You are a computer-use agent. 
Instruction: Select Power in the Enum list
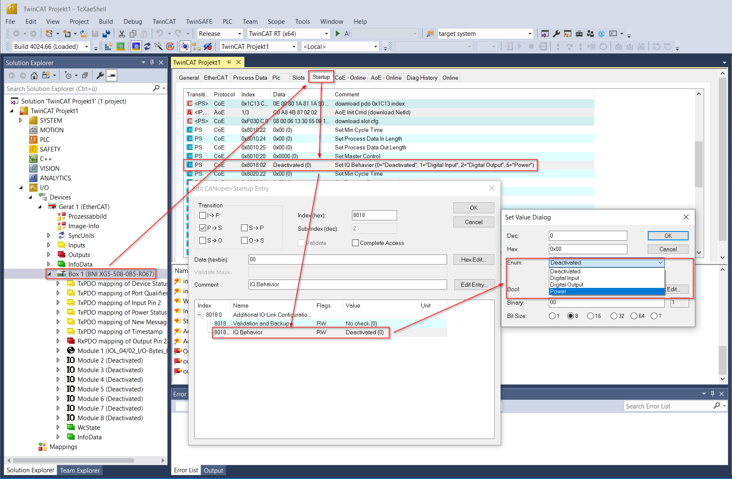tap(606, 292)
